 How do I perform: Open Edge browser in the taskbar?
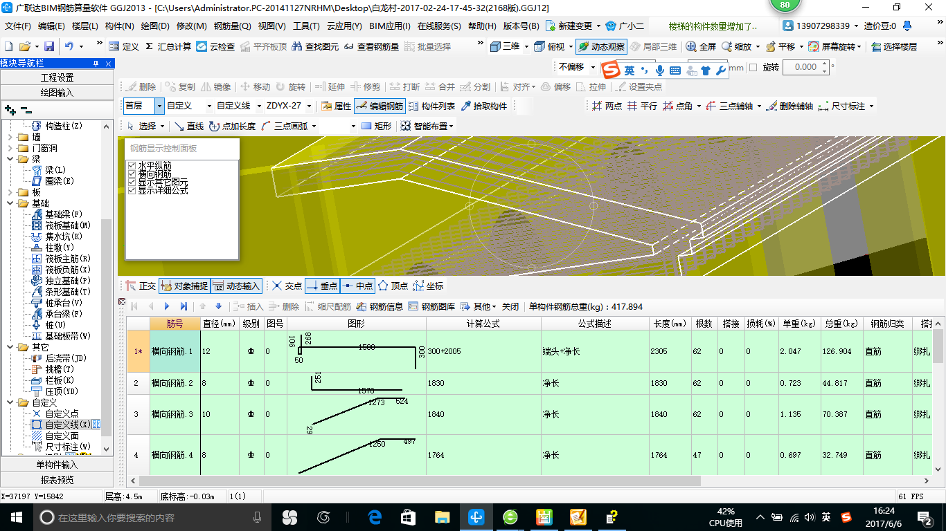point(375,516)
